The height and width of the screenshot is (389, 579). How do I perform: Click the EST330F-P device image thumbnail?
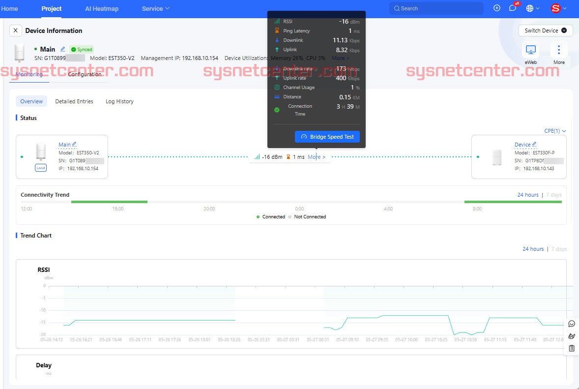pyautogui.click(x=497, y=157)
